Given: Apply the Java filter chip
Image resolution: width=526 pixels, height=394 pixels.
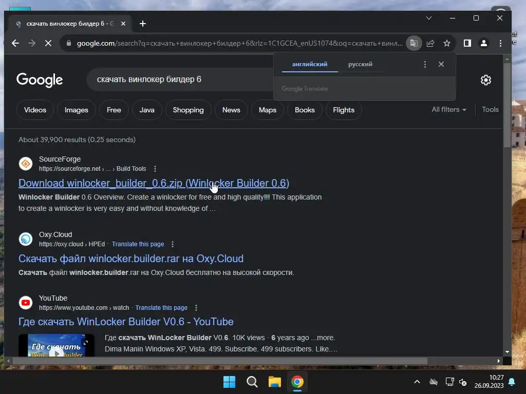Looking at the screenshot, I should click(x=147, y=110).
